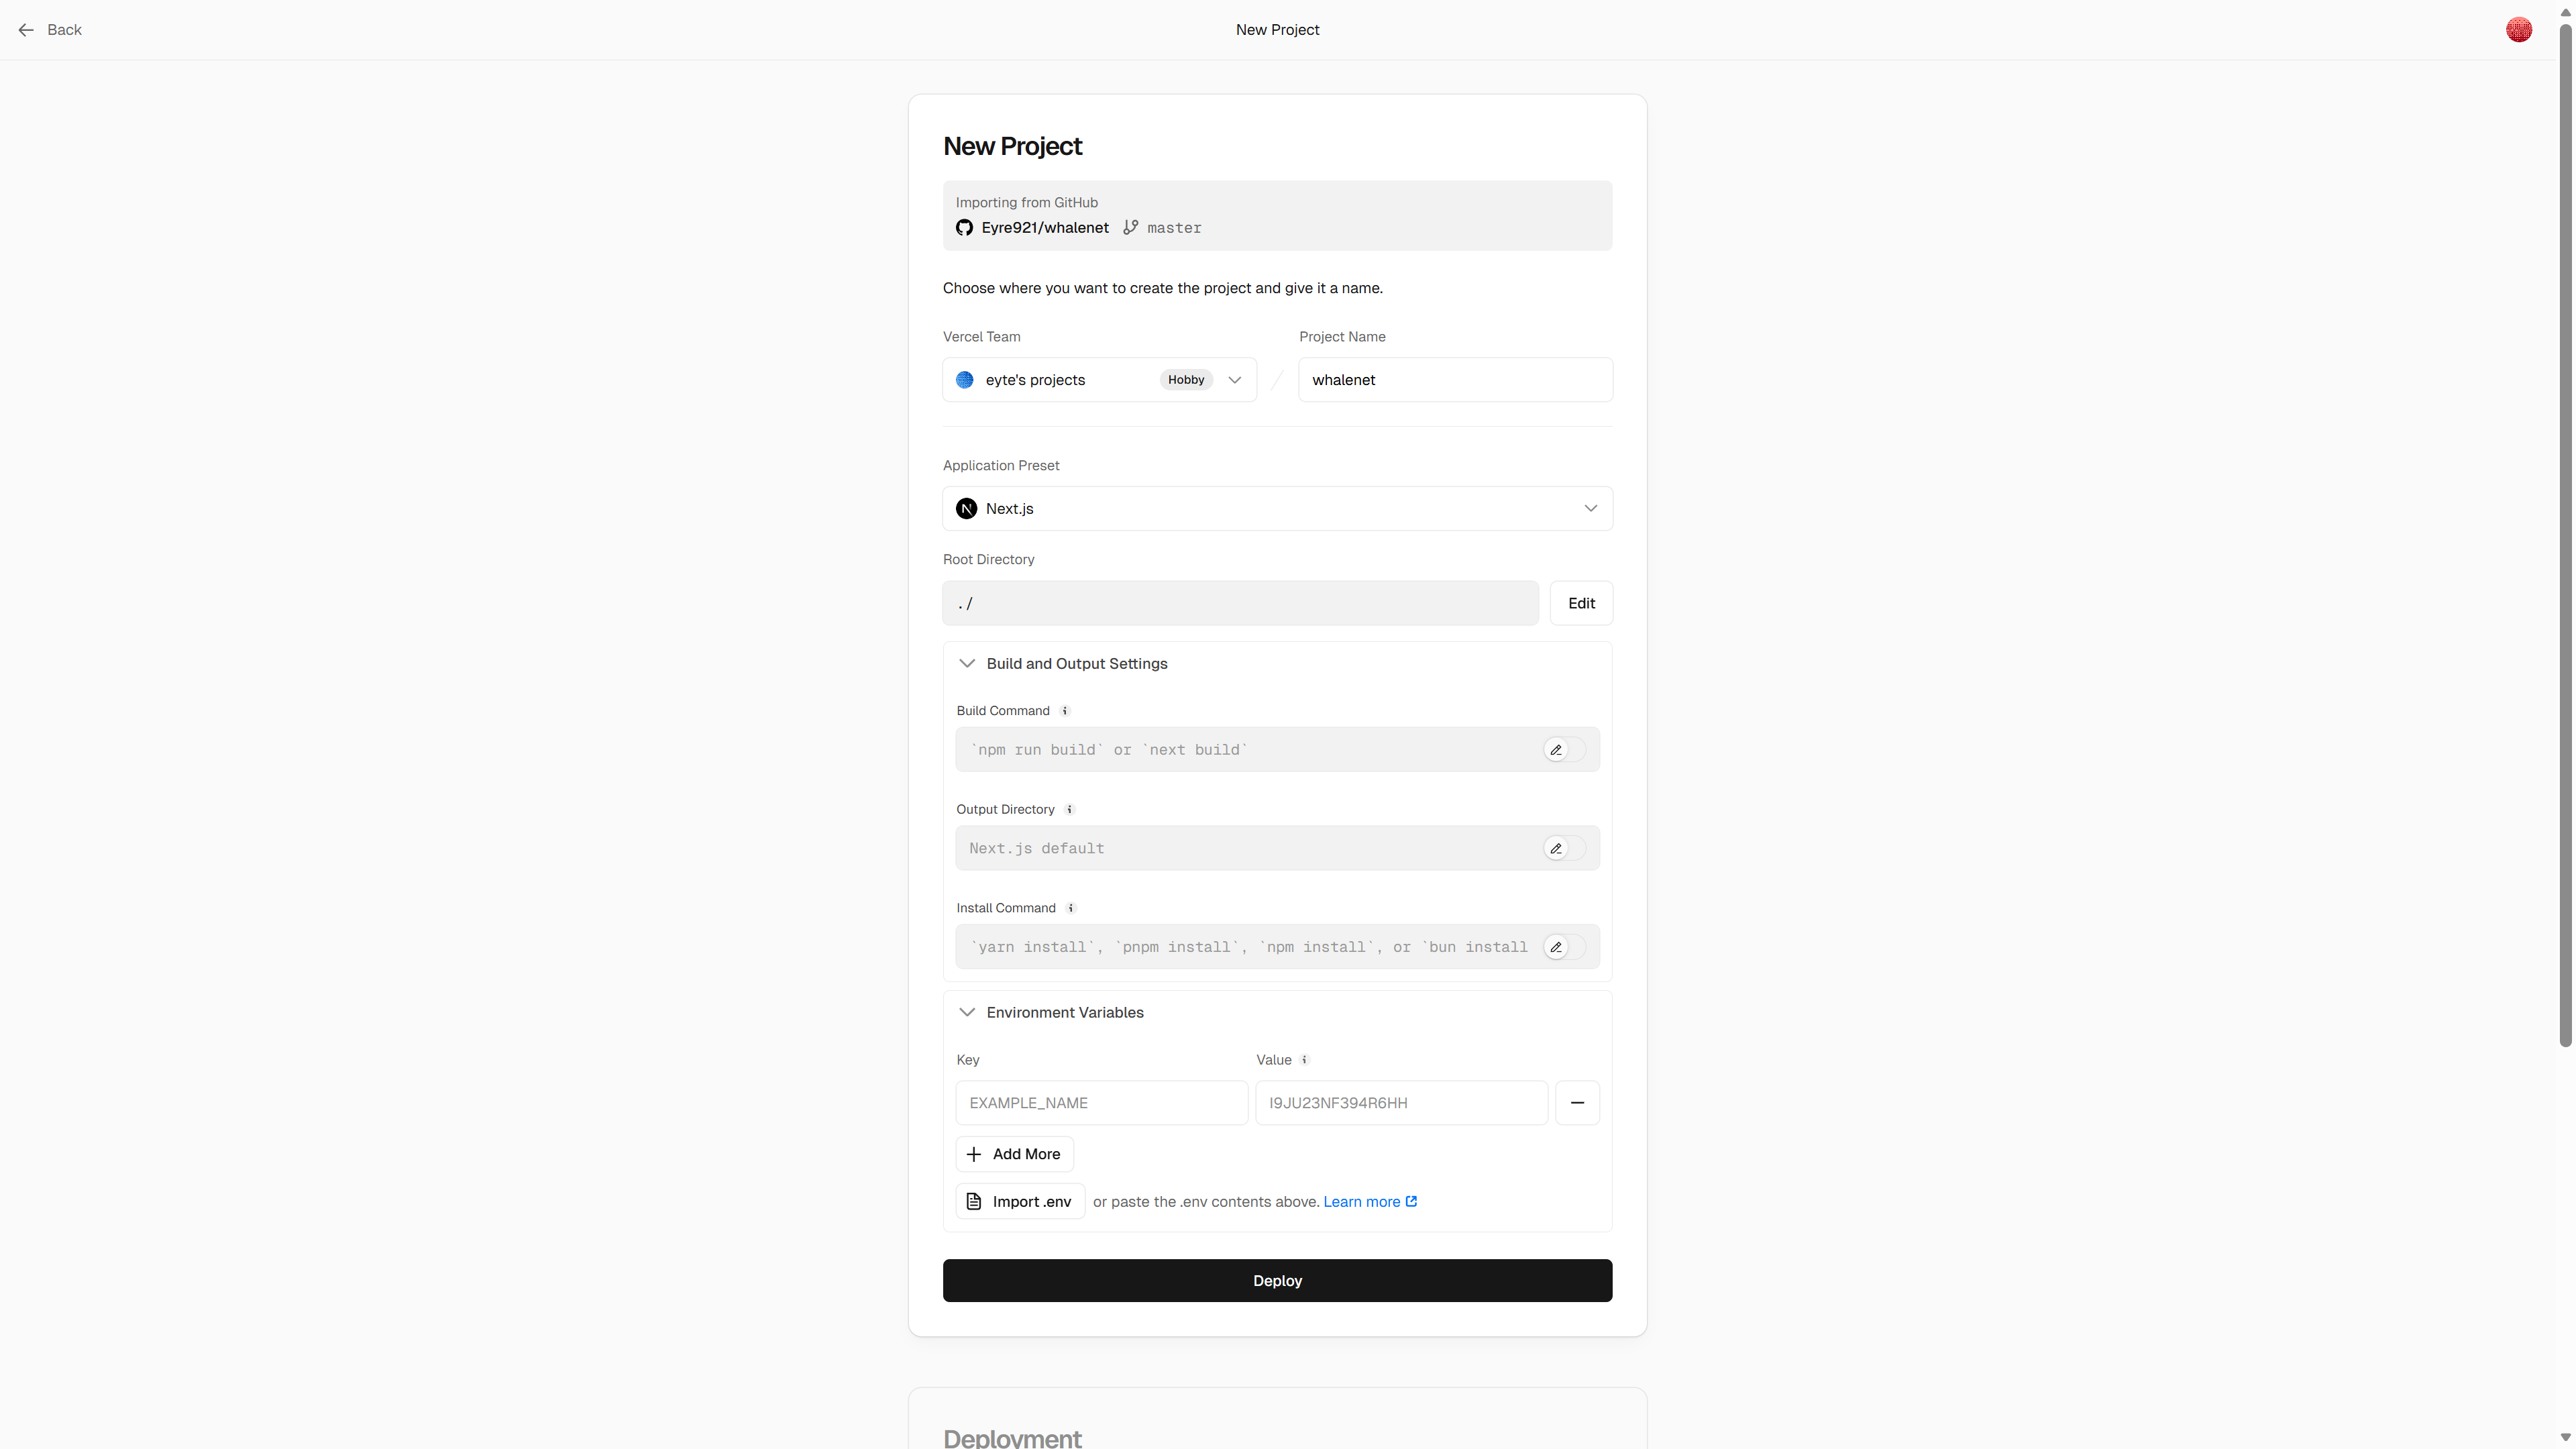Open the Vercel Team dropdown
The height and width of the screenshot is (1449, 2576).
click(1099, 380)
